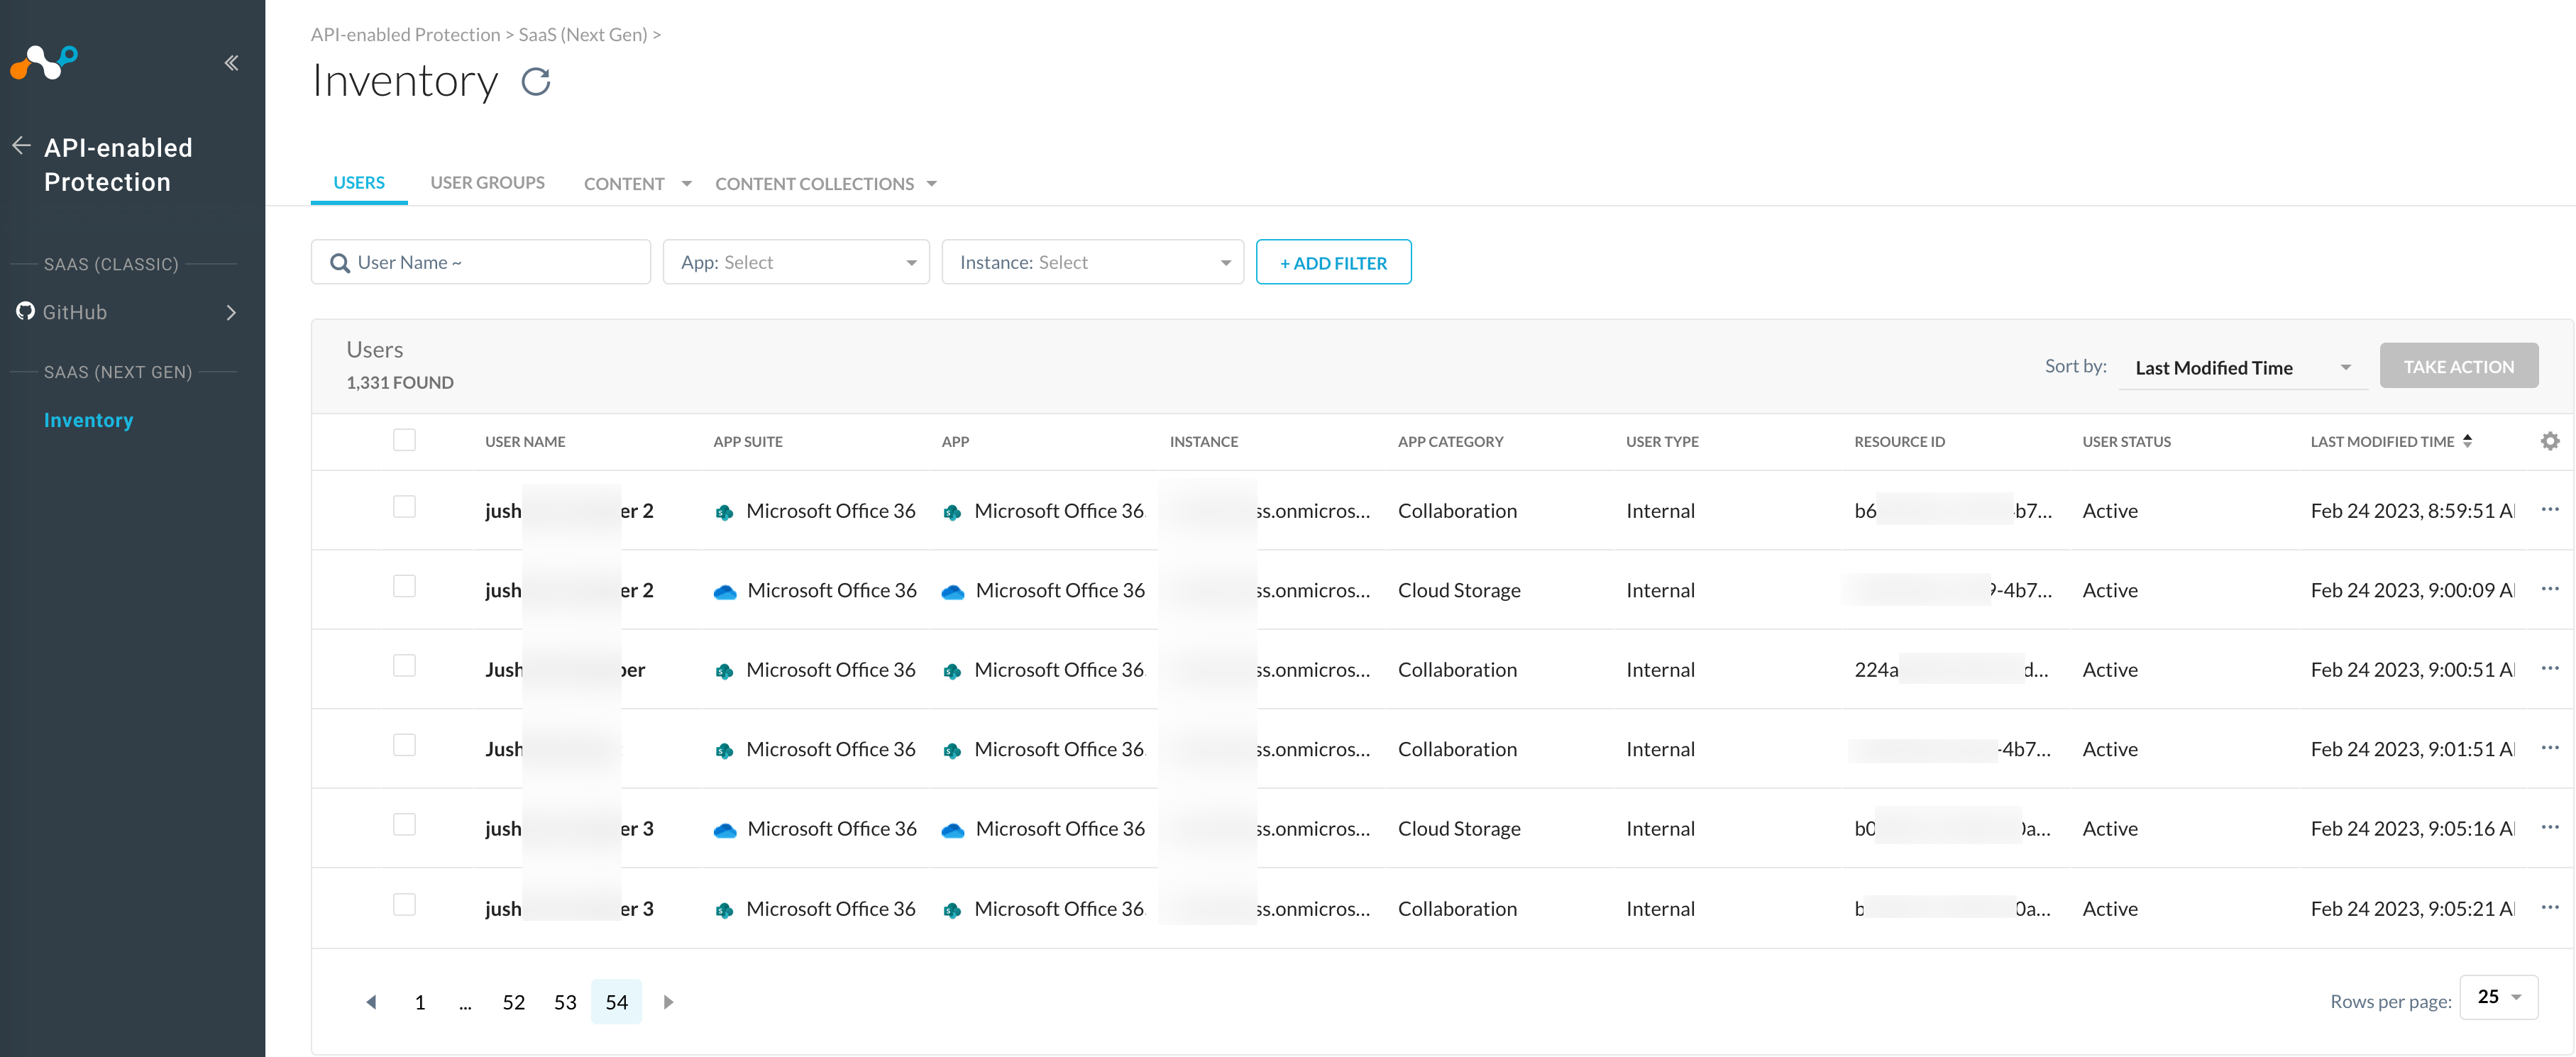Toggle the third row user checkbox
The image size is (2576, 1057).
(404, 668)
